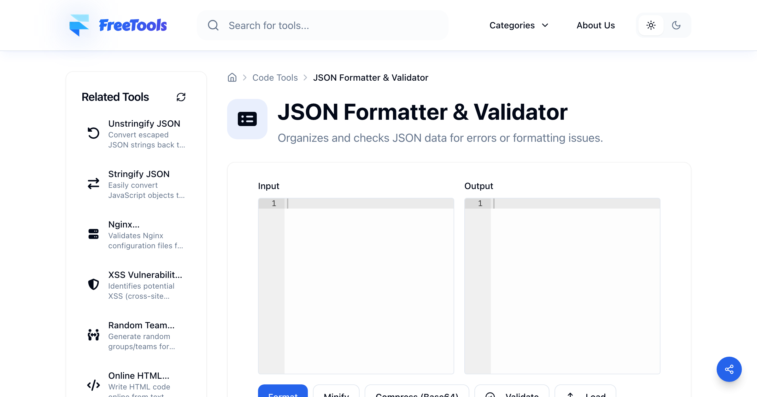Refresh the Related Tools list
The width and height of the screenshot is (757, 397).
181,97
